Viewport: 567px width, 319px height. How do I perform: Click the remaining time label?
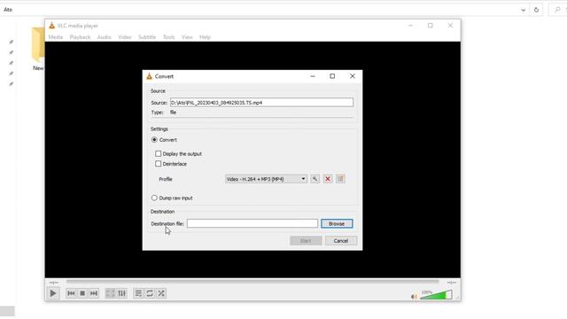tap(451, 283)
